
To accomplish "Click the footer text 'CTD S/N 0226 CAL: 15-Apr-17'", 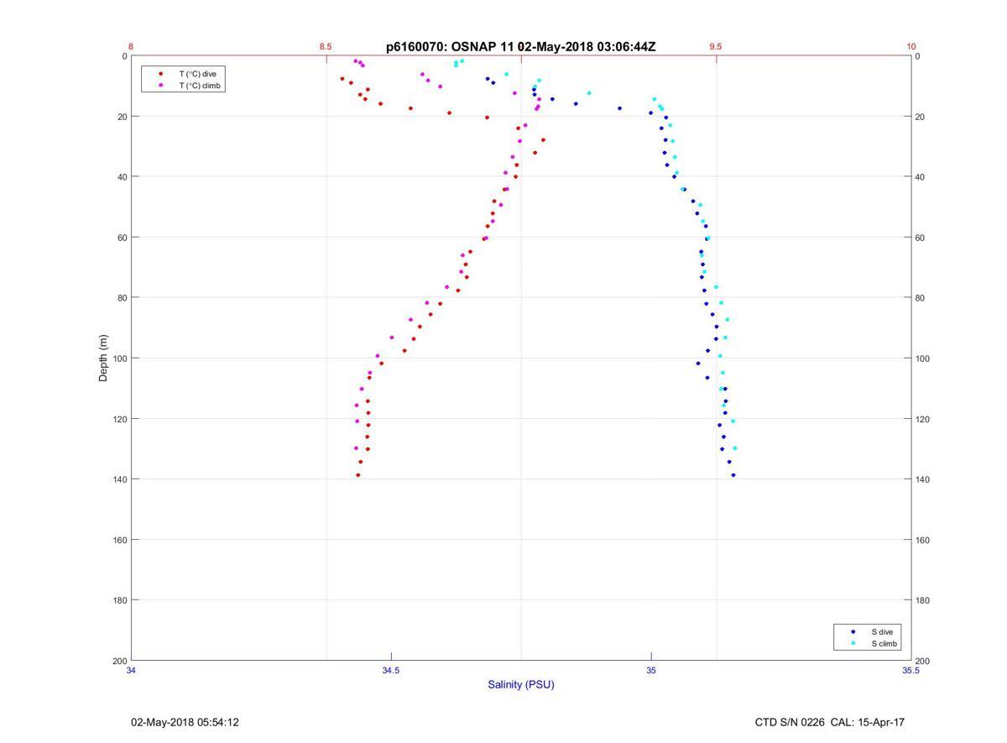I will click(x=830, y=722).
